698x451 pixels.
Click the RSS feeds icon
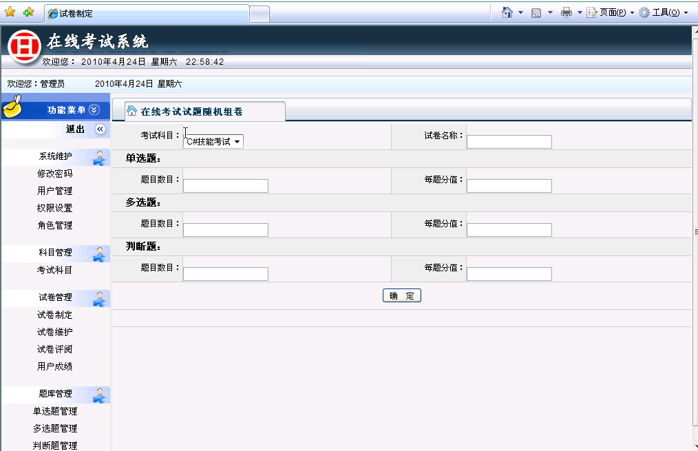click(536, 13)
